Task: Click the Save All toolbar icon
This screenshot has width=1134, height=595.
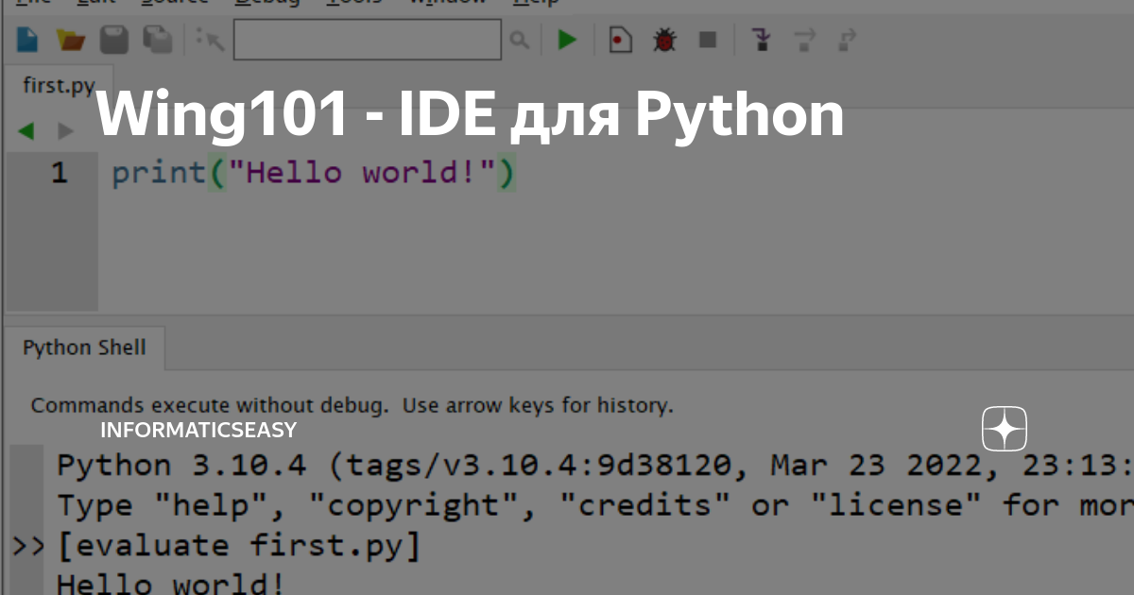Action: click(157, 39)
